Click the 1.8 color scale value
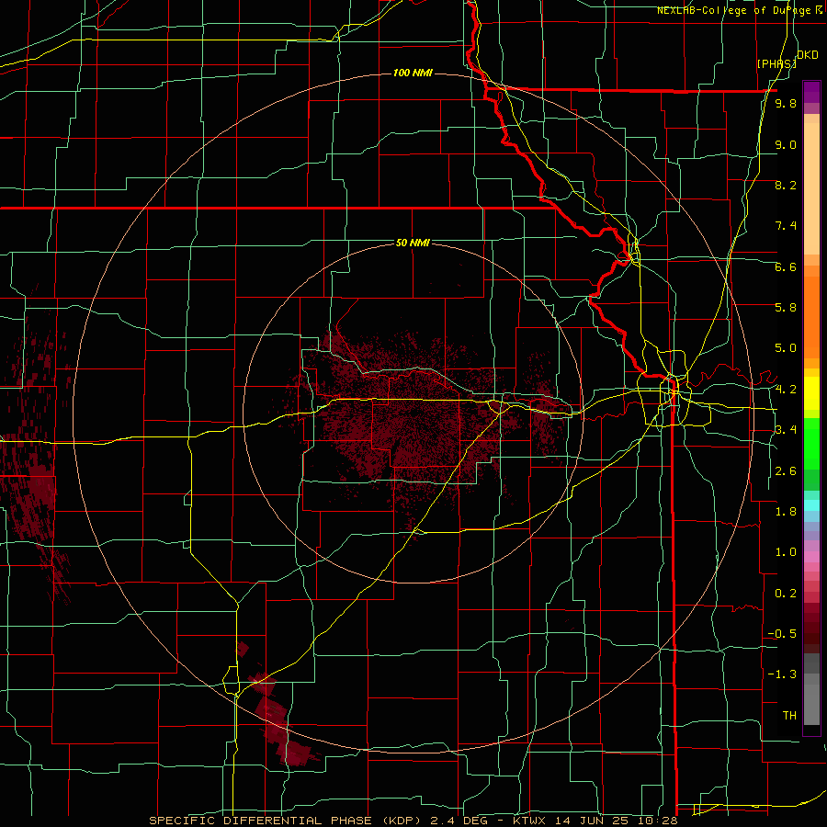 (x=786, y=512)
